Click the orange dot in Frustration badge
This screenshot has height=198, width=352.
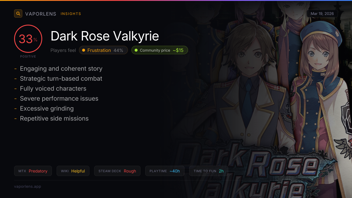[x=84, y=50]
